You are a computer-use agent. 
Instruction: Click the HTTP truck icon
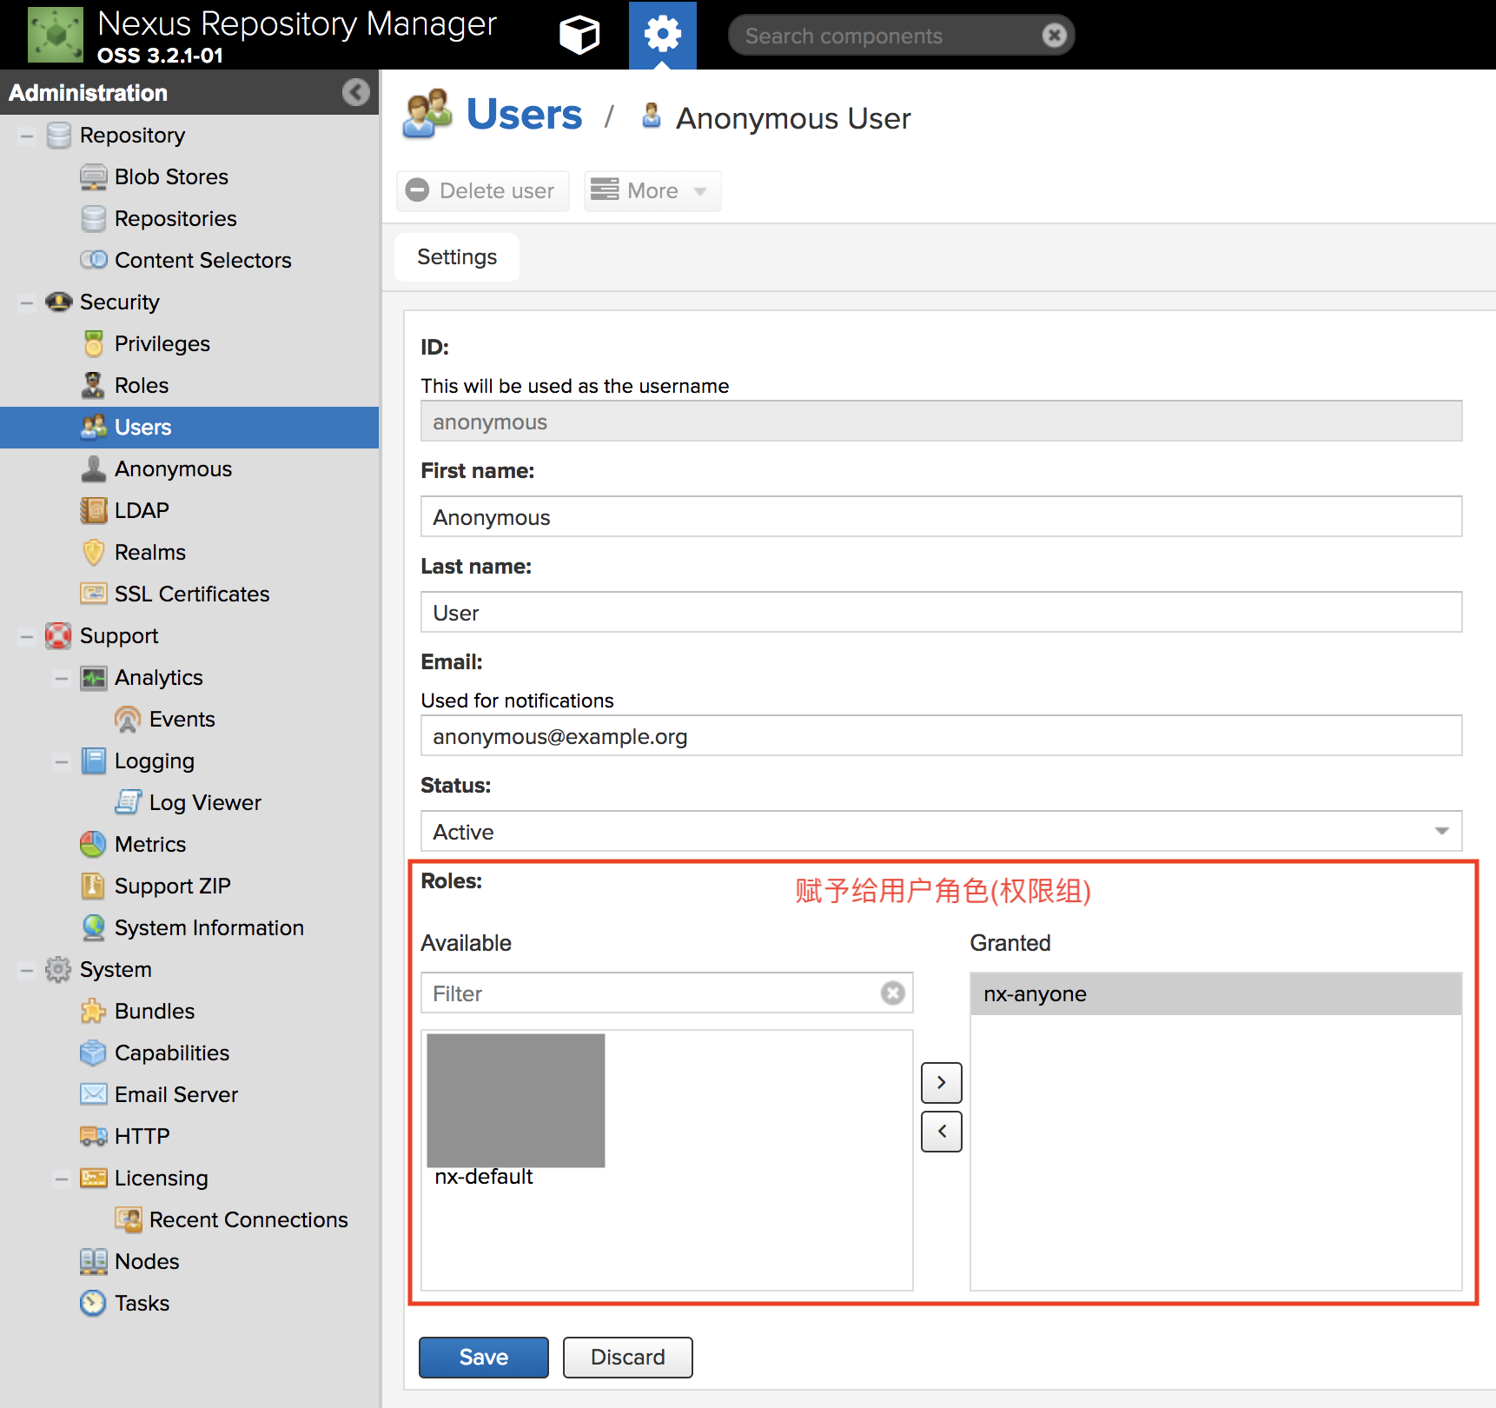click(94, 1136)
